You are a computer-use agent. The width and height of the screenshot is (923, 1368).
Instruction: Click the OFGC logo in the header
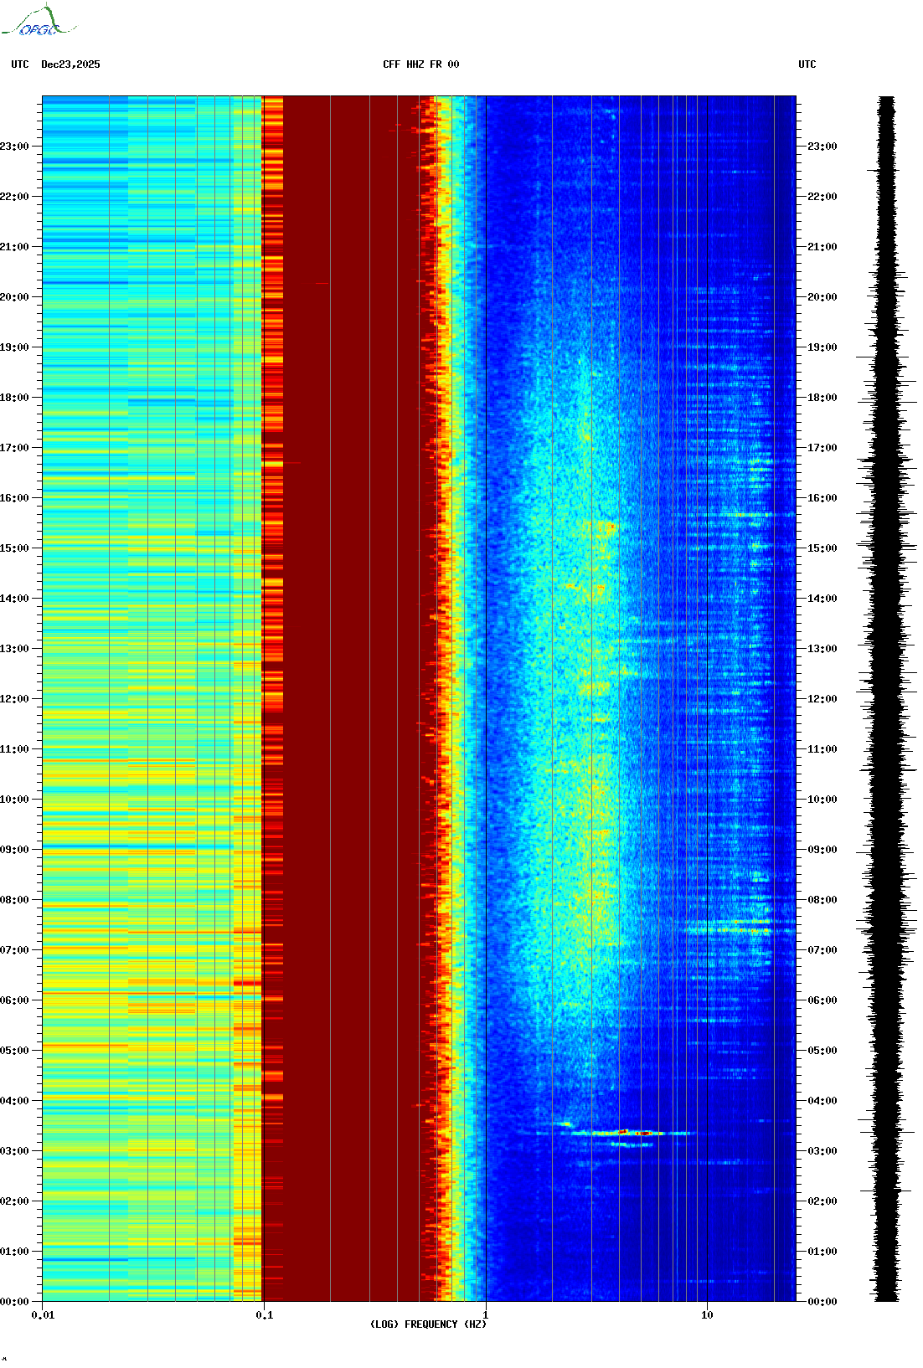pyautogui.click(x=39, y=21)
